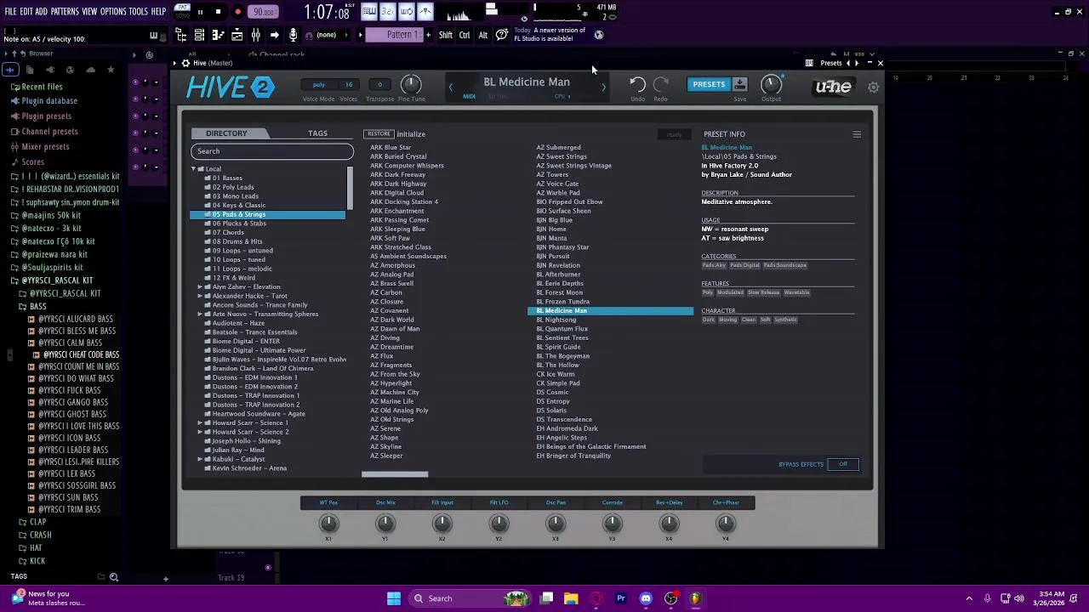This screenshot has width=1089, height=612.
Task: Click the RESTORE button
Action: 379,133
